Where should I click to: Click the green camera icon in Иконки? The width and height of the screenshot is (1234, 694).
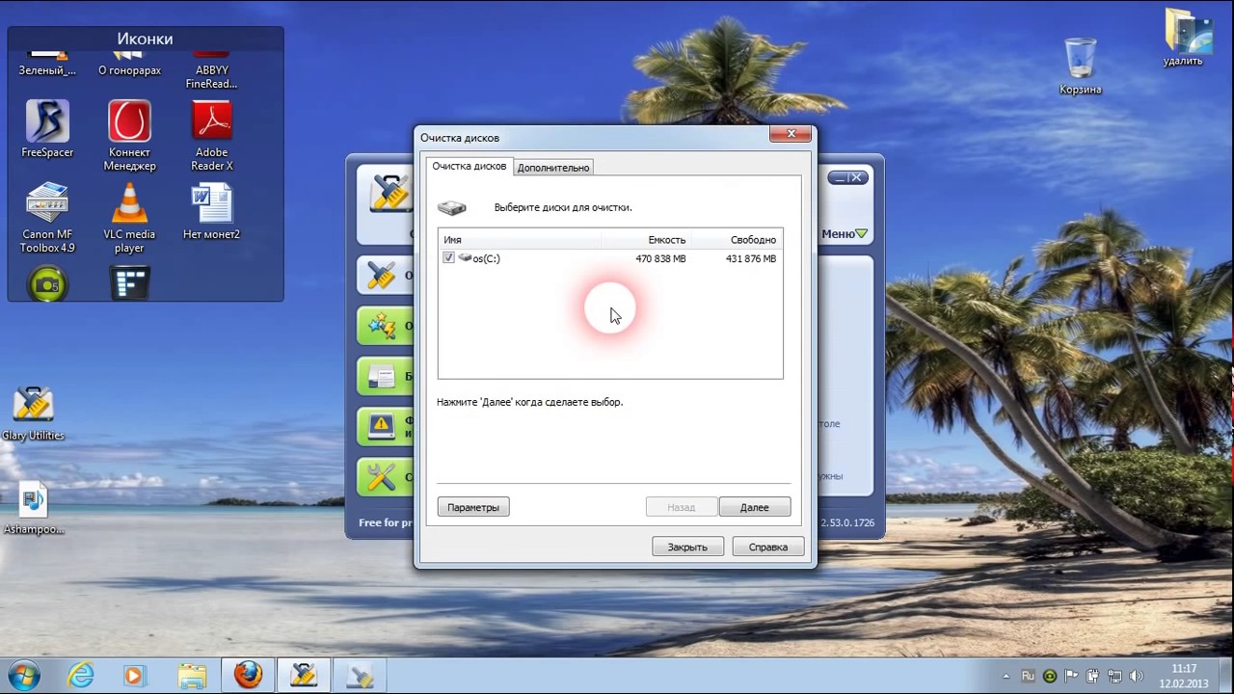tap(47, 284)
